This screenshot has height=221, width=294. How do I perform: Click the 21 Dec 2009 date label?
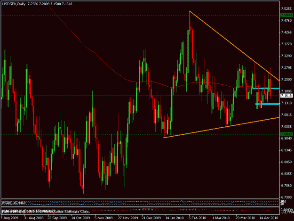(x=151, y=218)
